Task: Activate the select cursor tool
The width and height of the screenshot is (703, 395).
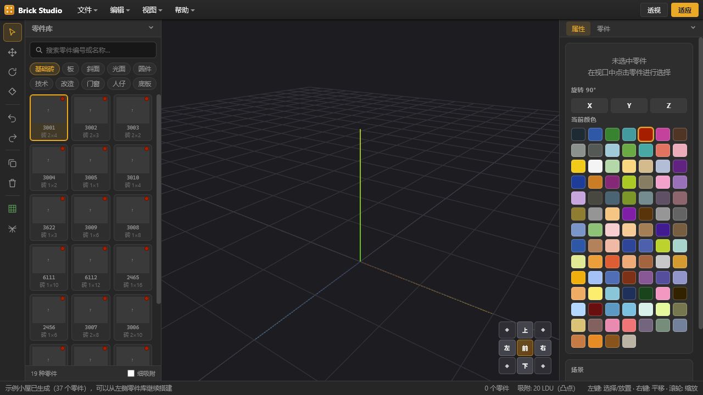Action: pyautogui.click(x=13, y=32)
